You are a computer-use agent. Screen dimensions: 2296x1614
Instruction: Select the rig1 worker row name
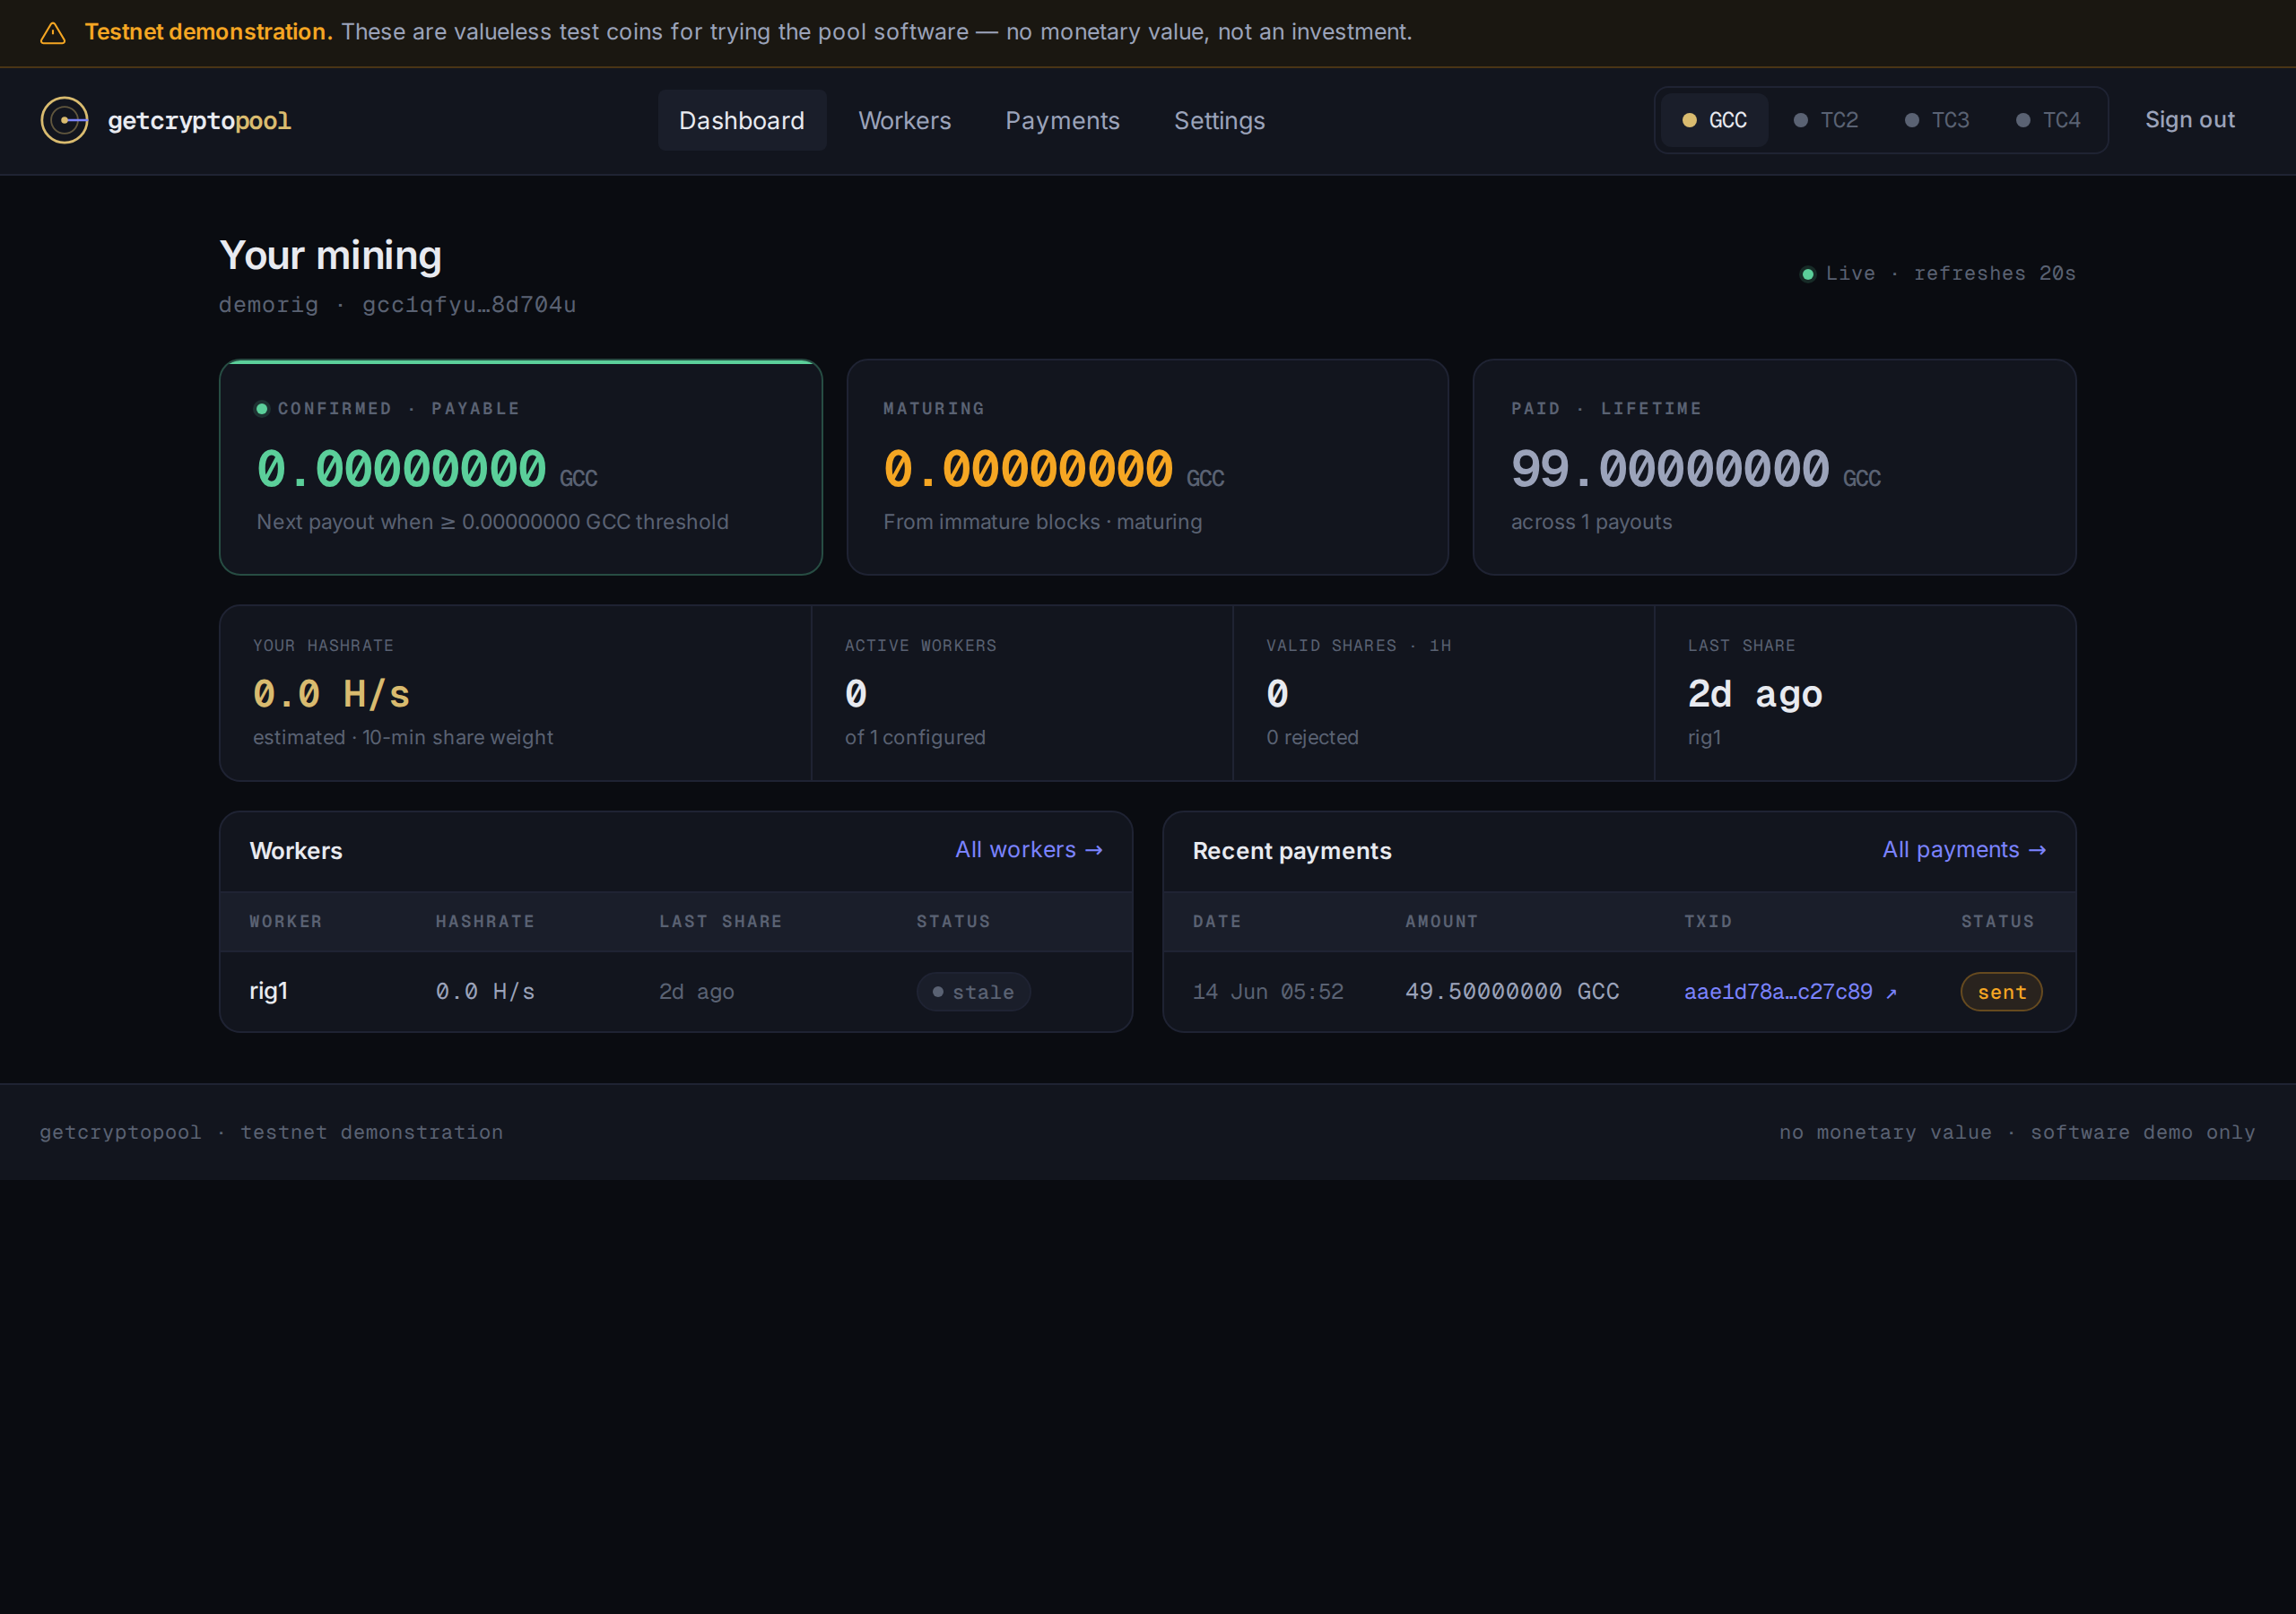268,991
